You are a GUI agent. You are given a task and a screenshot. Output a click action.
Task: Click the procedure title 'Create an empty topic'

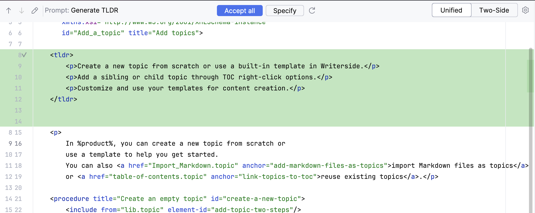click(x=162, y=199)
